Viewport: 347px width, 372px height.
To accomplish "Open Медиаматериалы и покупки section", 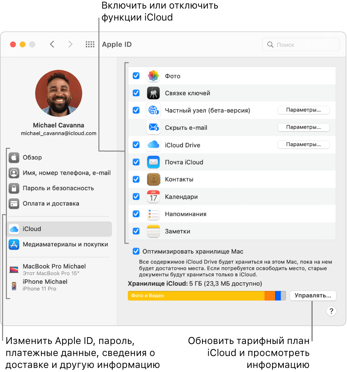I will tap(65, 244).
